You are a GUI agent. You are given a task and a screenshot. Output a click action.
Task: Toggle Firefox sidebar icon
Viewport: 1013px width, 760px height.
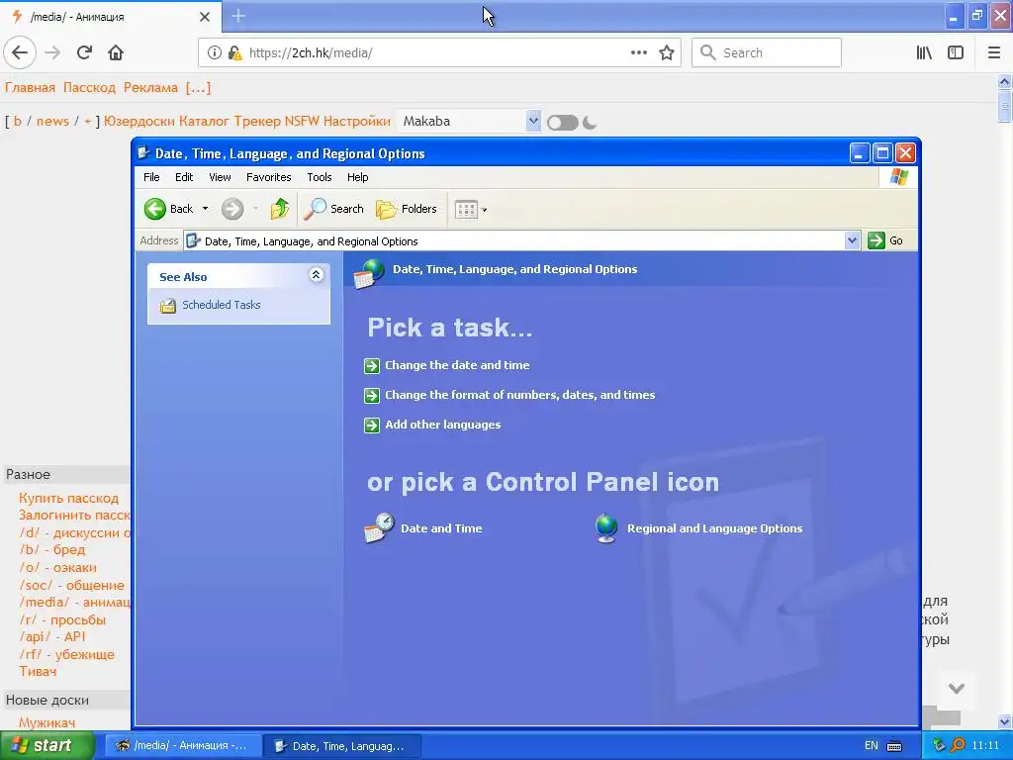(x=956, y=52)
